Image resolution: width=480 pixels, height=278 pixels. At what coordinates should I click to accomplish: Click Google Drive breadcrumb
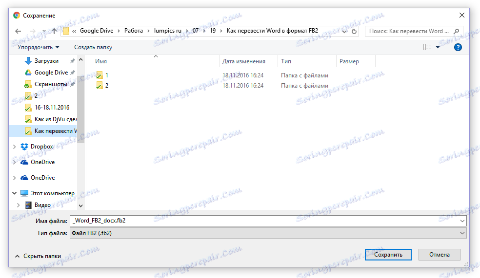click(97, 31)
